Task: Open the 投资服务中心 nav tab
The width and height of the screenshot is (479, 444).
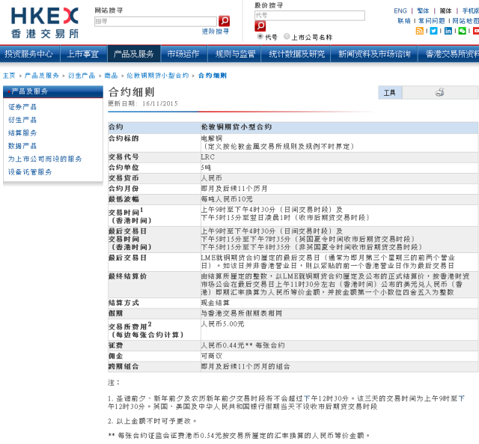Action: [28, 54]
